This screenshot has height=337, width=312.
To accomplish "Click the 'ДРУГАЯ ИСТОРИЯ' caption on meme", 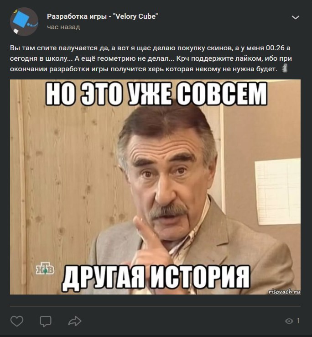I will (156, 277).
